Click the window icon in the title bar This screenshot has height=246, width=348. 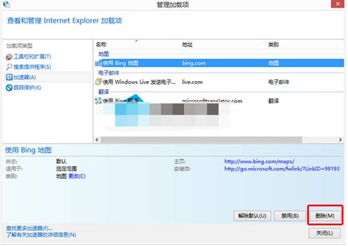pos(6,4)
